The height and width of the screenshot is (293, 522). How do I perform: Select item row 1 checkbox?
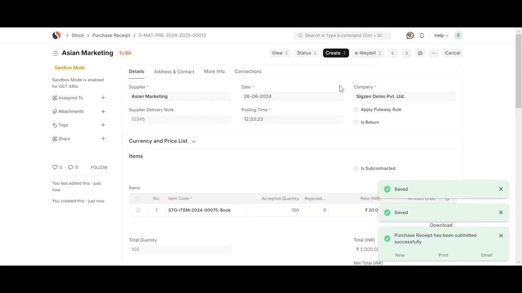138,210
